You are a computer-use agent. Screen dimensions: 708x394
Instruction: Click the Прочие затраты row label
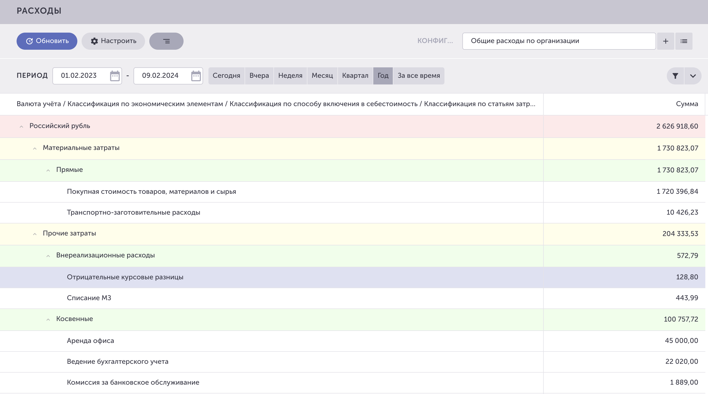[69, 234]
